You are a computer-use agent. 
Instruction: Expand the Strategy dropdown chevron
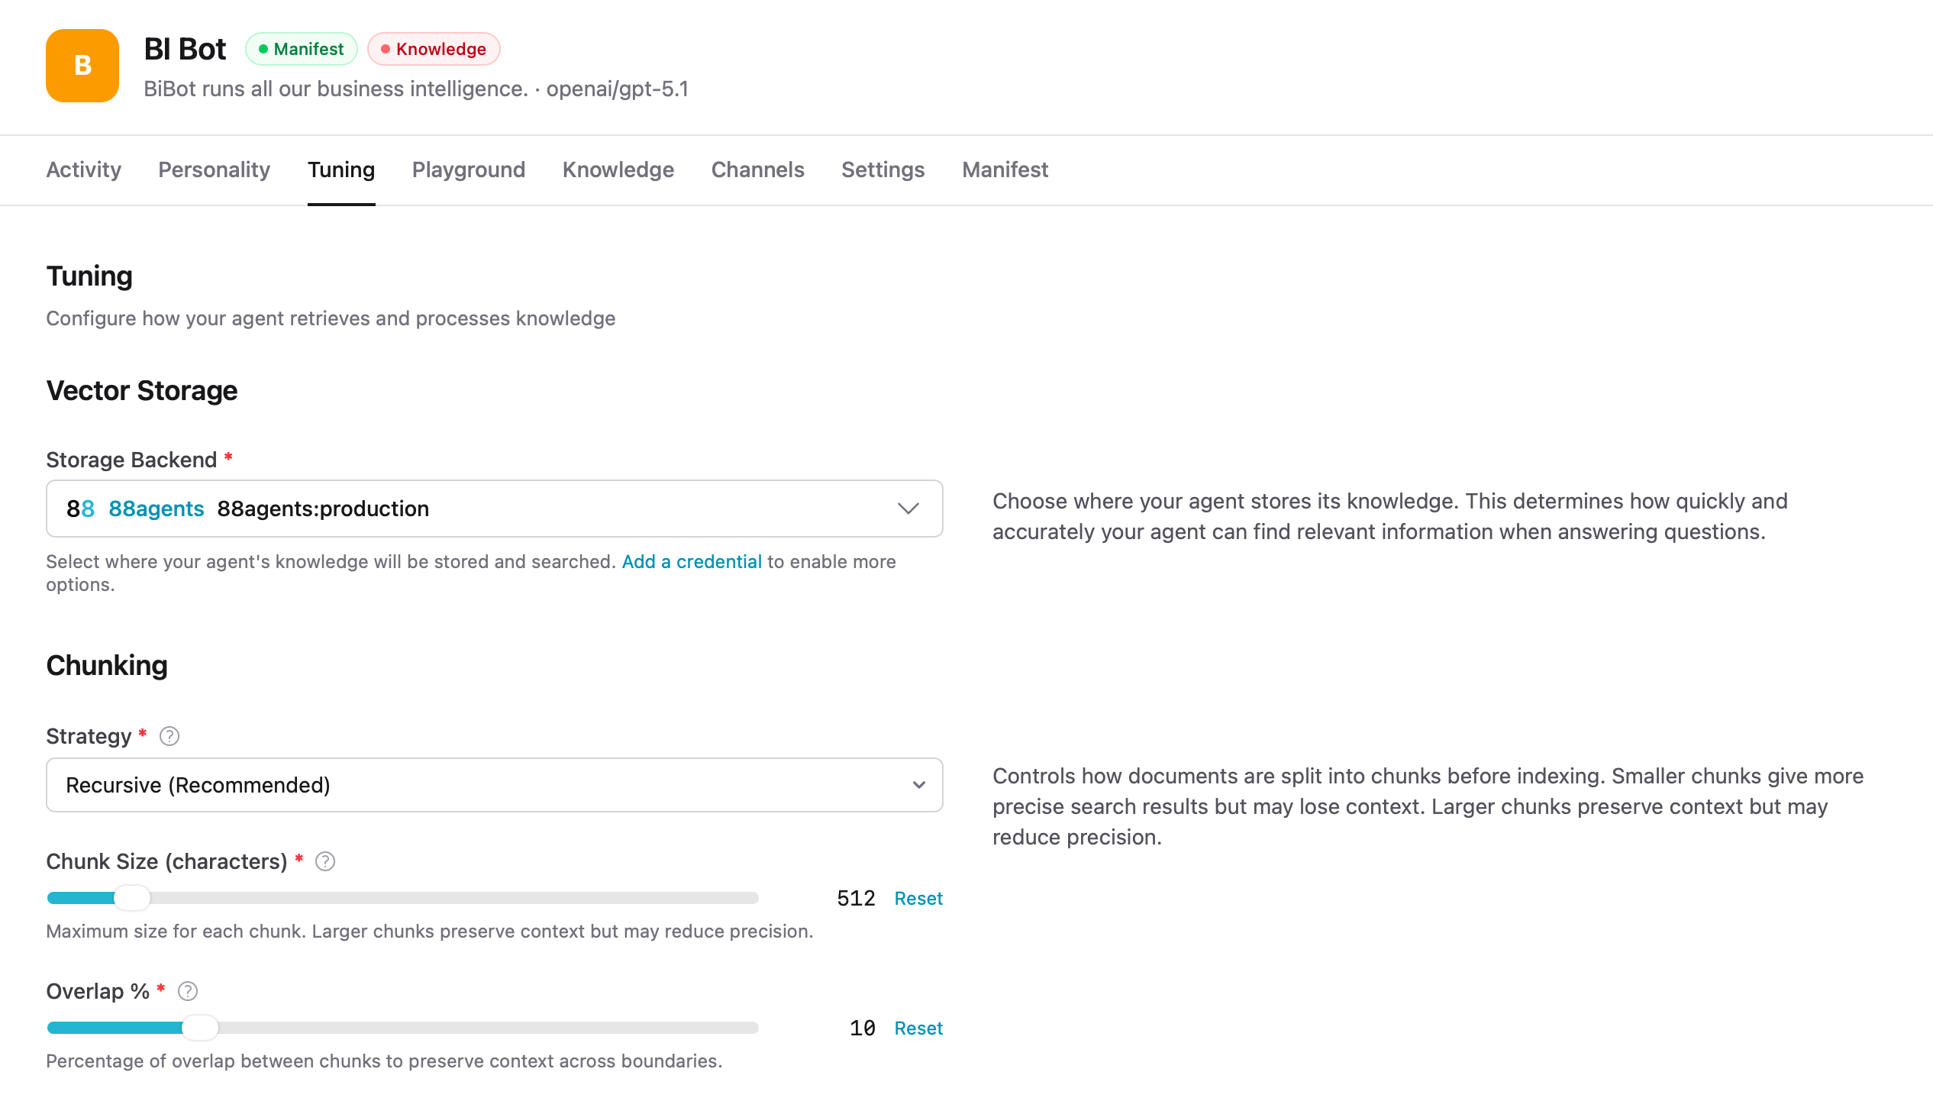(x=918, y=785)
